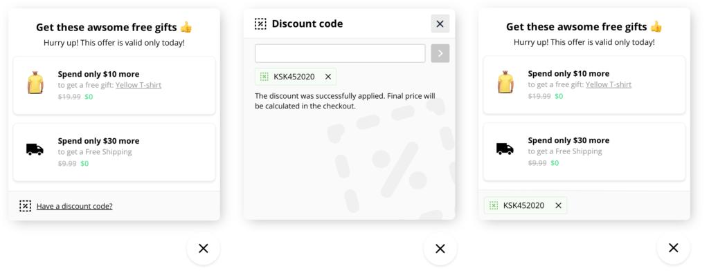Open 'Yellow T-shirt' link in right panel
Screen dimensions: 709x275
(x=609, y=84)
